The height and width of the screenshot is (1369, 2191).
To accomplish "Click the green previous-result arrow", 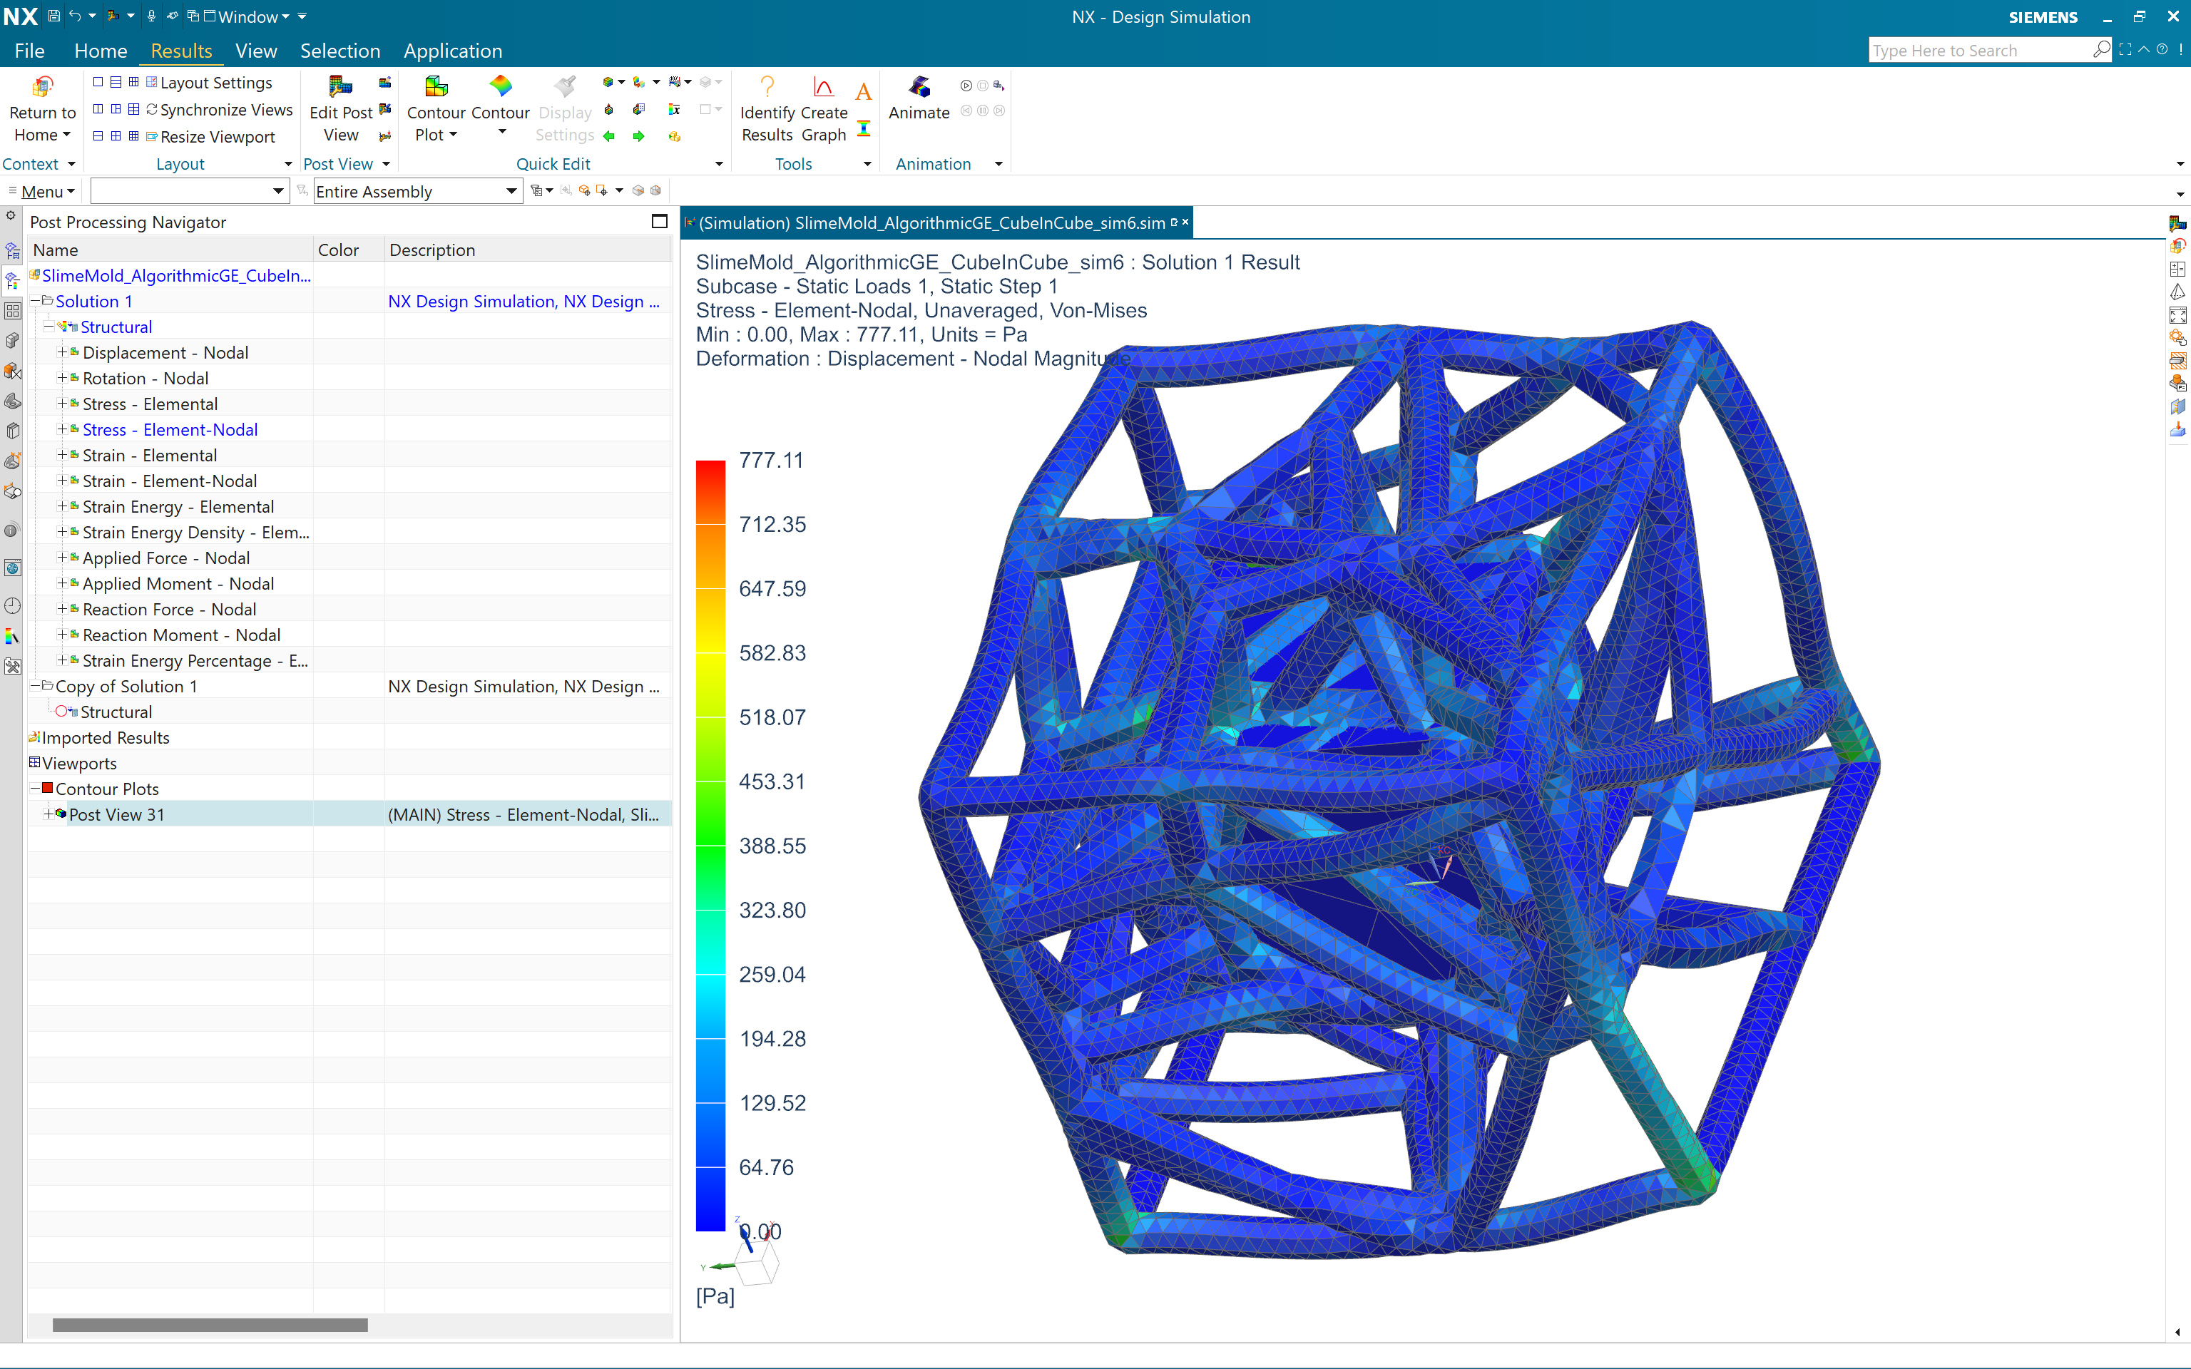I will tap(609, 137).
